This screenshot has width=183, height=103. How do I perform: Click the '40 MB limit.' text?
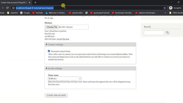tap(49, 36)
